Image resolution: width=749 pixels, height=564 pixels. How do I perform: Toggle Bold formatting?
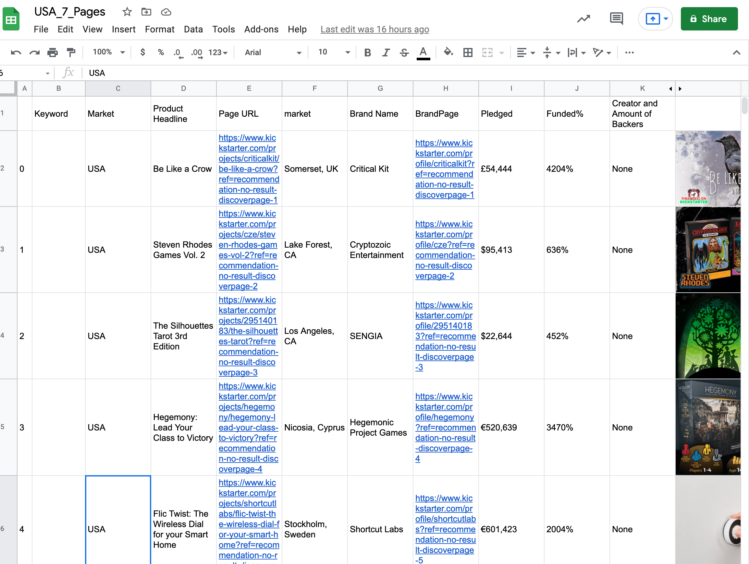(x=367, y=53)
